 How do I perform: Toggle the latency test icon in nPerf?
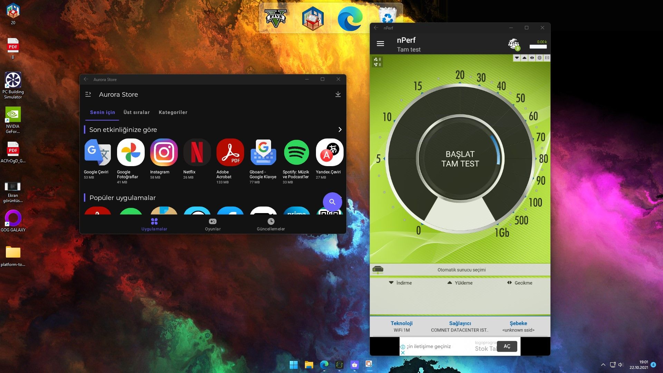click(x=532, y=58)
